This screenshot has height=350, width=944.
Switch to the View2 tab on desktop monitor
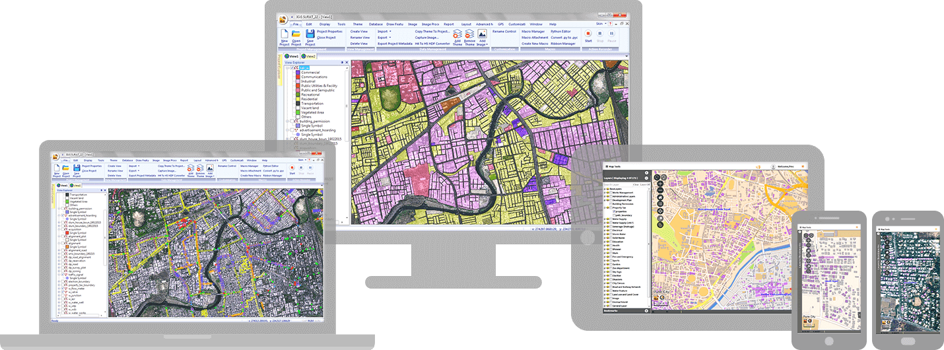(x=310, y=56)
